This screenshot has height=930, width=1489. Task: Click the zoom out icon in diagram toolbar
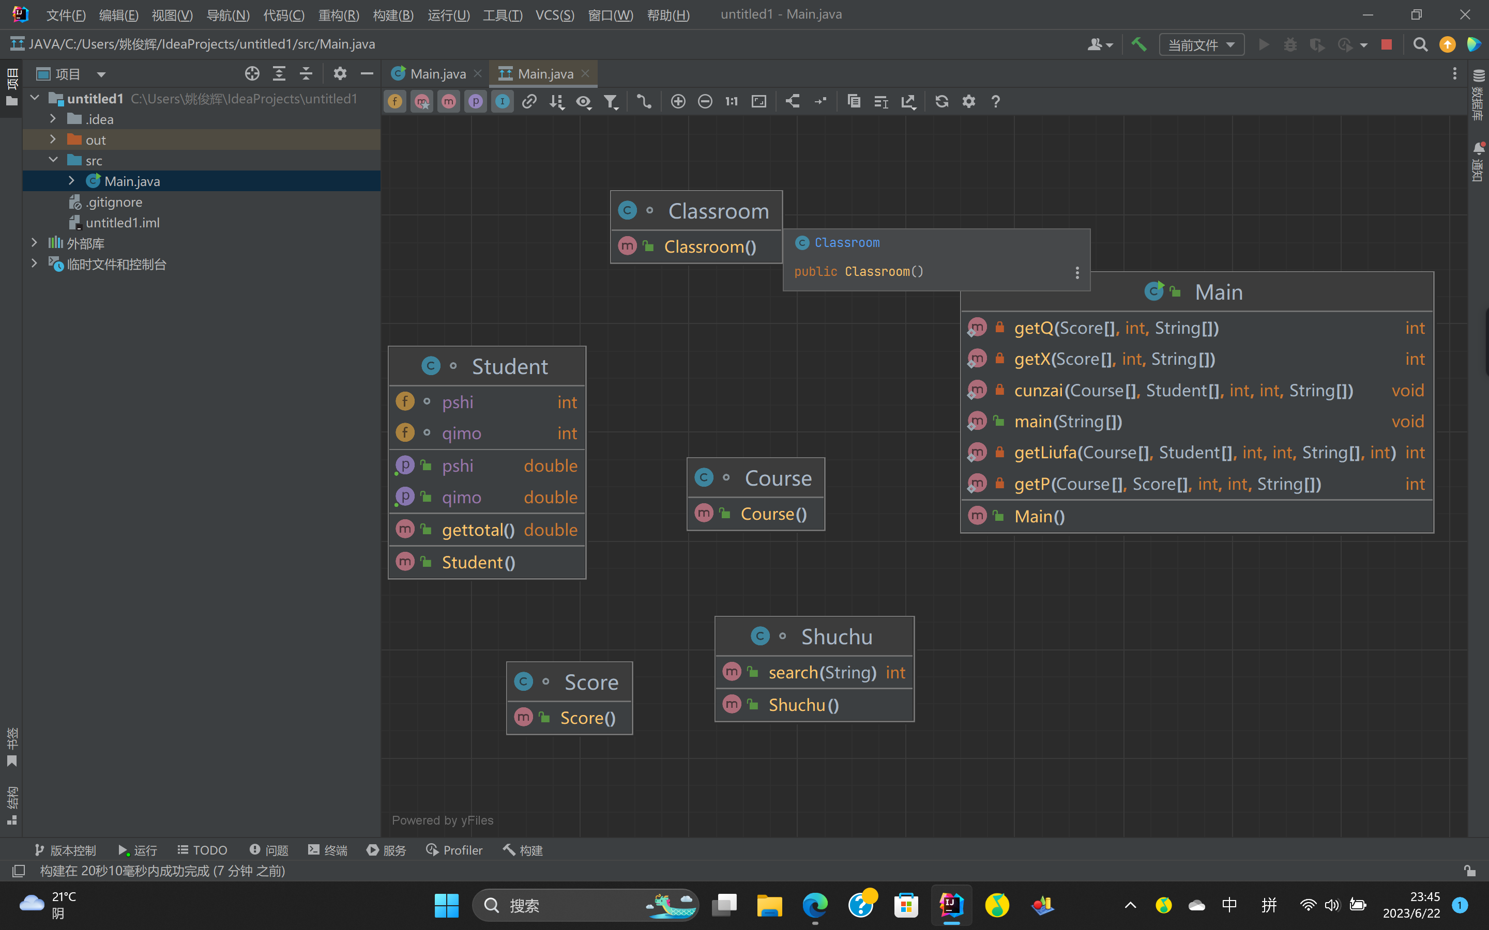tap(705, 101)
